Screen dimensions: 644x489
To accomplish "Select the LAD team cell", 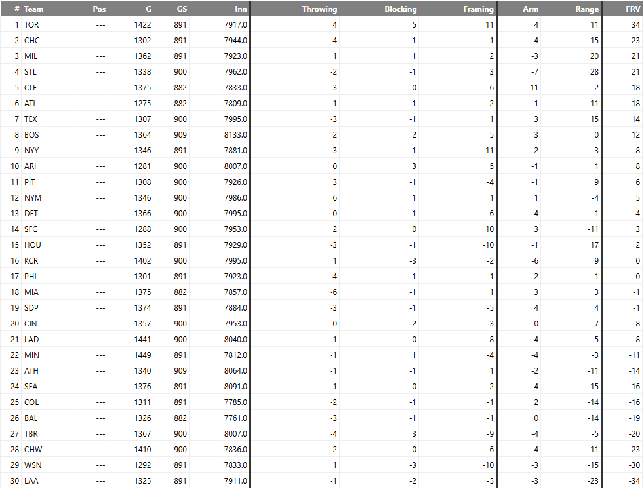I will pyautogui.click(x=31, y=340).
